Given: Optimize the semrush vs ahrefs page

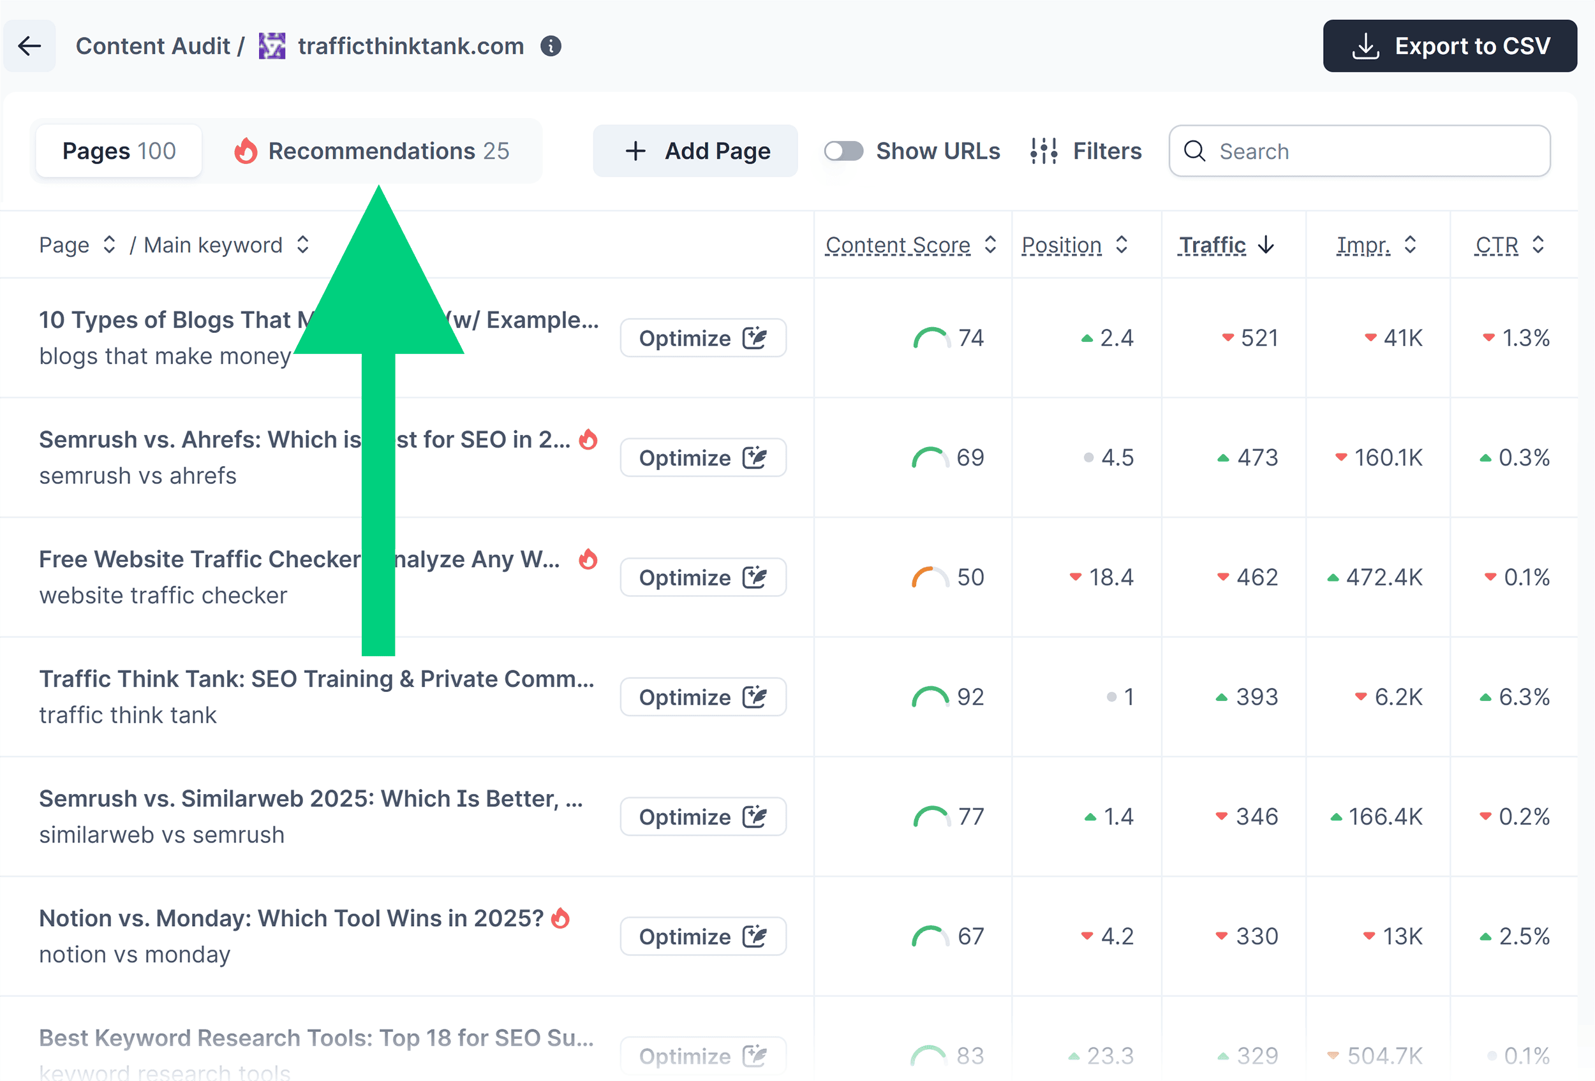Looking at the screenshot, I should 703,457.
